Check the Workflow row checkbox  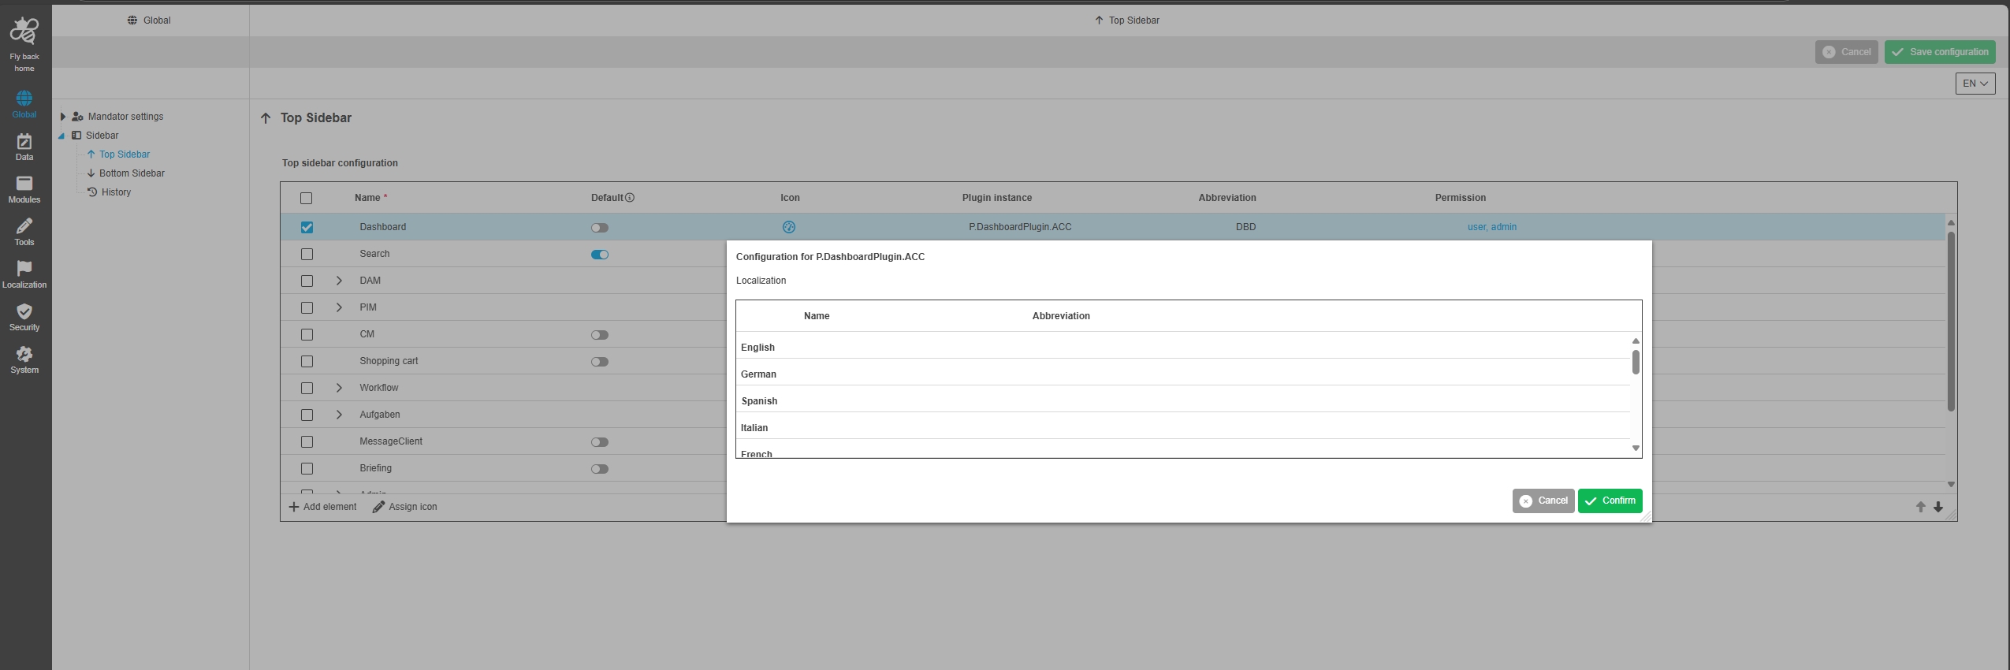(307, 389)
